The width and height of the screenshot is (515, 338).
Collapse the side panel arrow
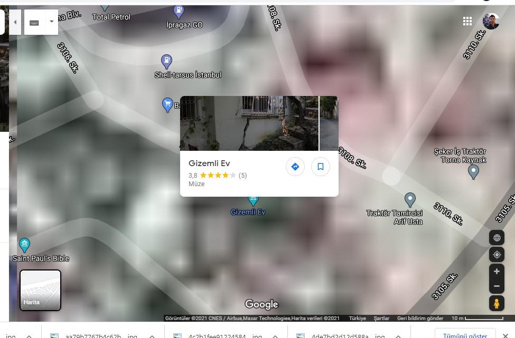coord(15,22)
